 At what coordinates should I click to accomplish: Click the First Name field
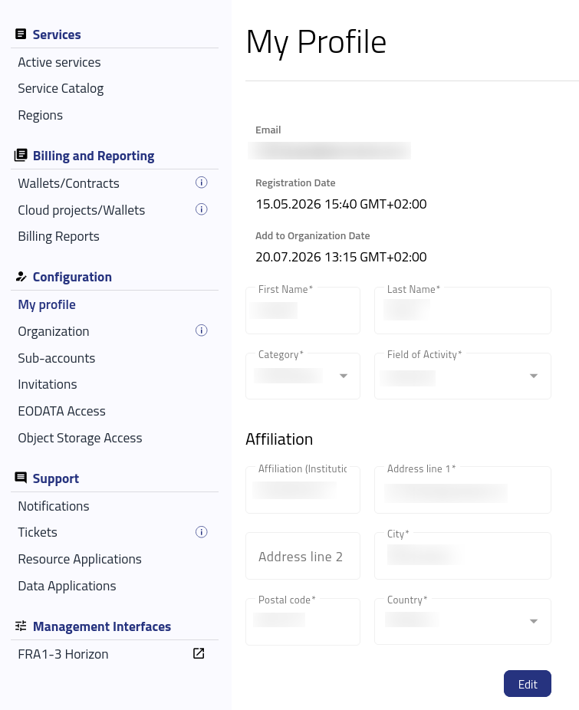(303, 311)
